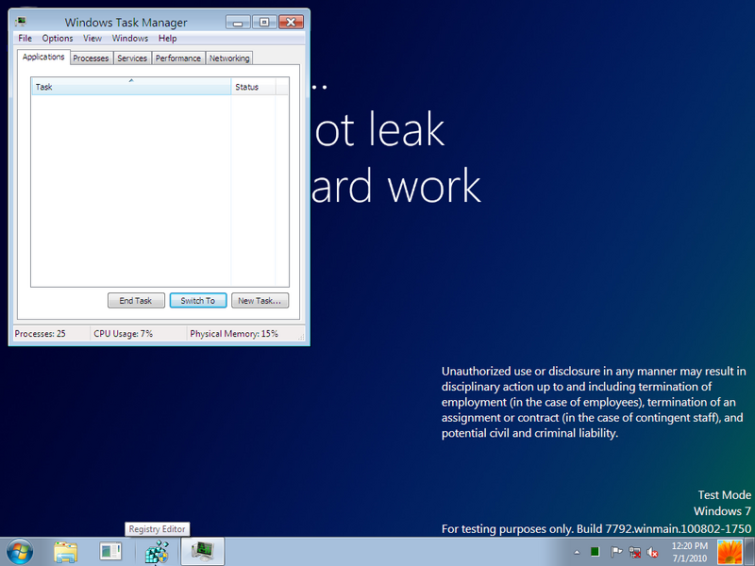
Task: Open the Windows menu
Action: click(x=130, y=38)
